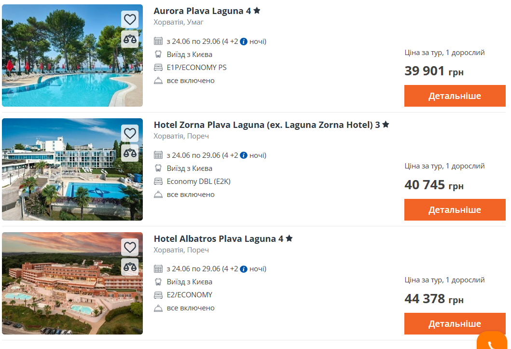511x349 pixels.
Task: Click the compare scales icon for Aurora Plava Laguna
Action: pos(130,39)
